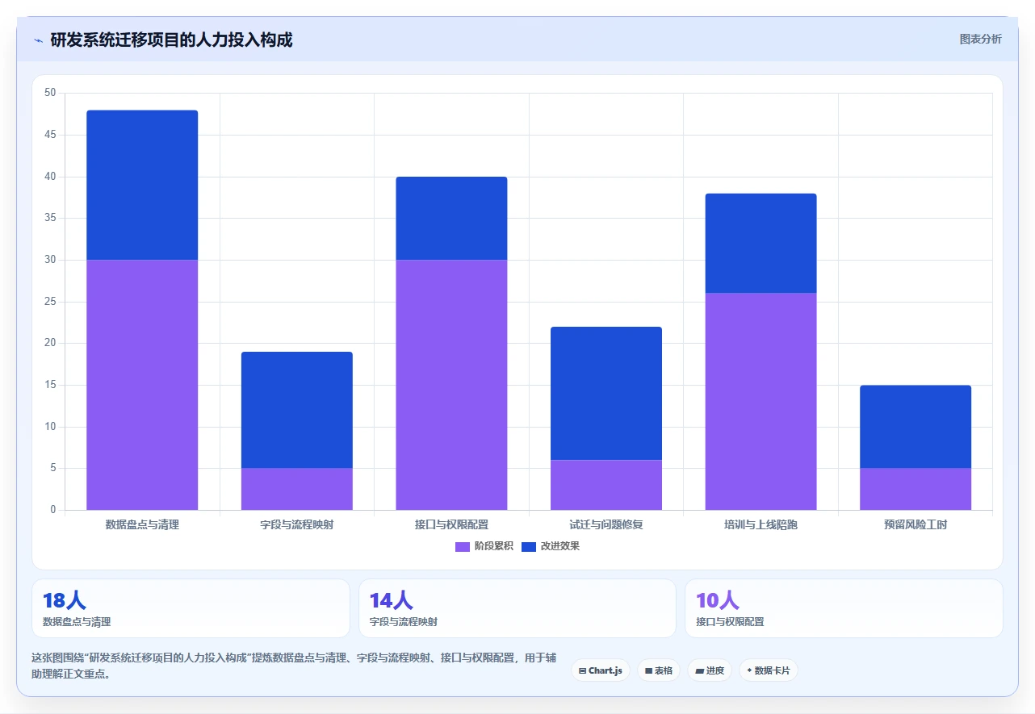Image resolution: width=1035 pixels, height=714 pixels.
Task: Click the 25 tick on the y-axis
Action: [x=50, y=302]
